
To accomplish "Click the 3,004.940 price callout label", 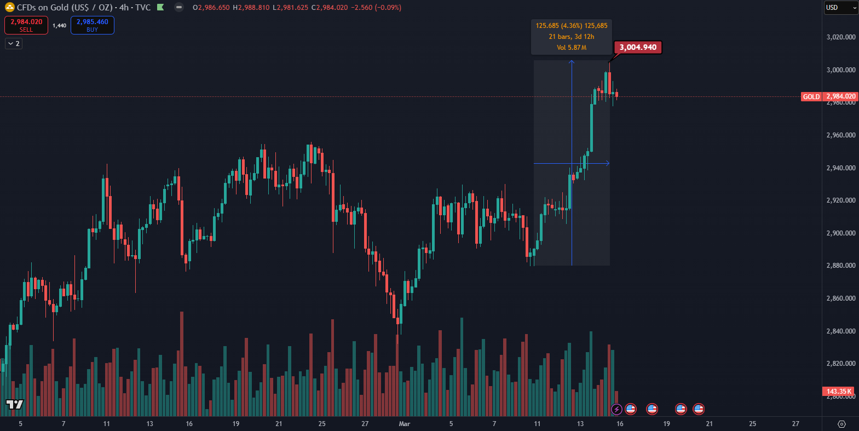I will 638,48.
